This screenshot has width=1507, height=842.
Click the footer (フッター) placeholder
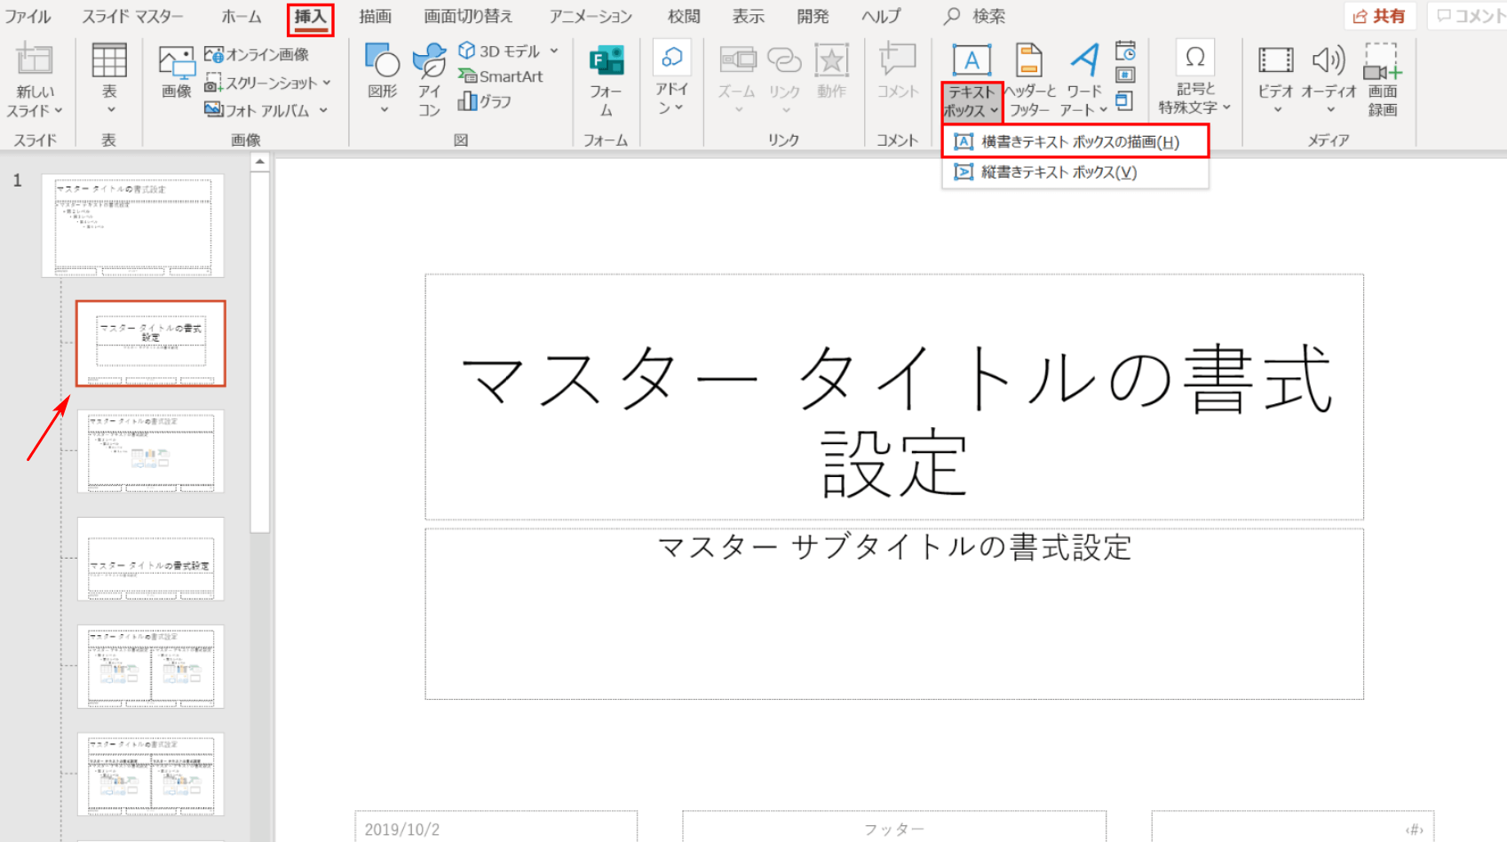point(894,828)
